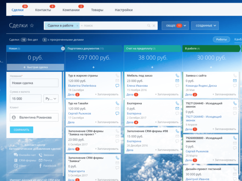Call from 'Тур на Гавайи' card phone icon
The image size is (242, 181).
tap(117, 103)
